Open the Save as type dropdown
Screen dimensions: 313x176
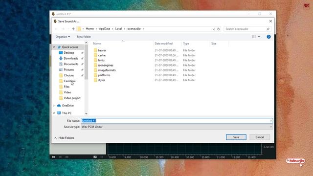click(177, 127)
